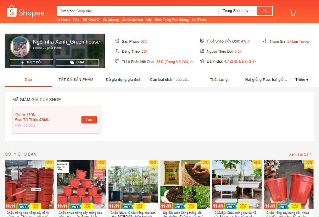This screenshot has width=319, height=217.
Task: Open the 'Đồ gia dụng gia đình' tab
Action: pyautogui.click(x=123, y=80)
